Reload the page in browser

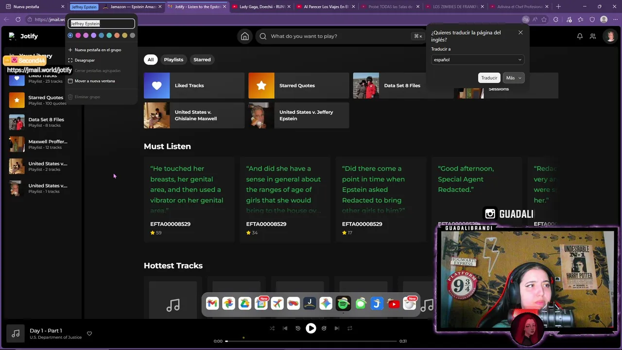tap(18, 19)
